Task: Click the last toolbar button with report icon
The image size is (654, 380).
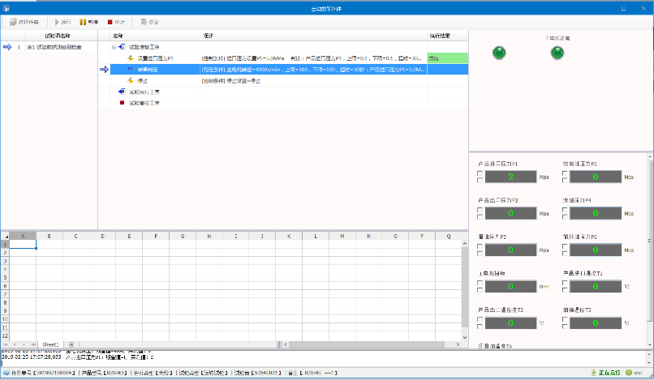Action: click(150, 22)
